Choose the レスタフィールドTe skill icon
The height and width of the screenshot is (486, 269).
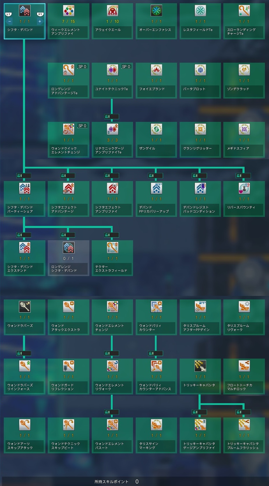point(200,11)
